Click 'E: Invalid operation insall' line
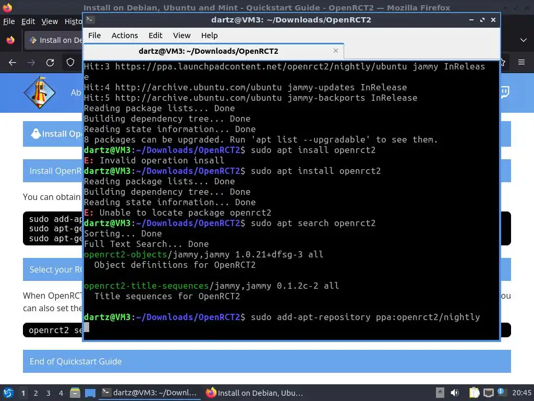The height and width of the screenshot is (401, 534). pyautogui.click(x=154, y=160)
